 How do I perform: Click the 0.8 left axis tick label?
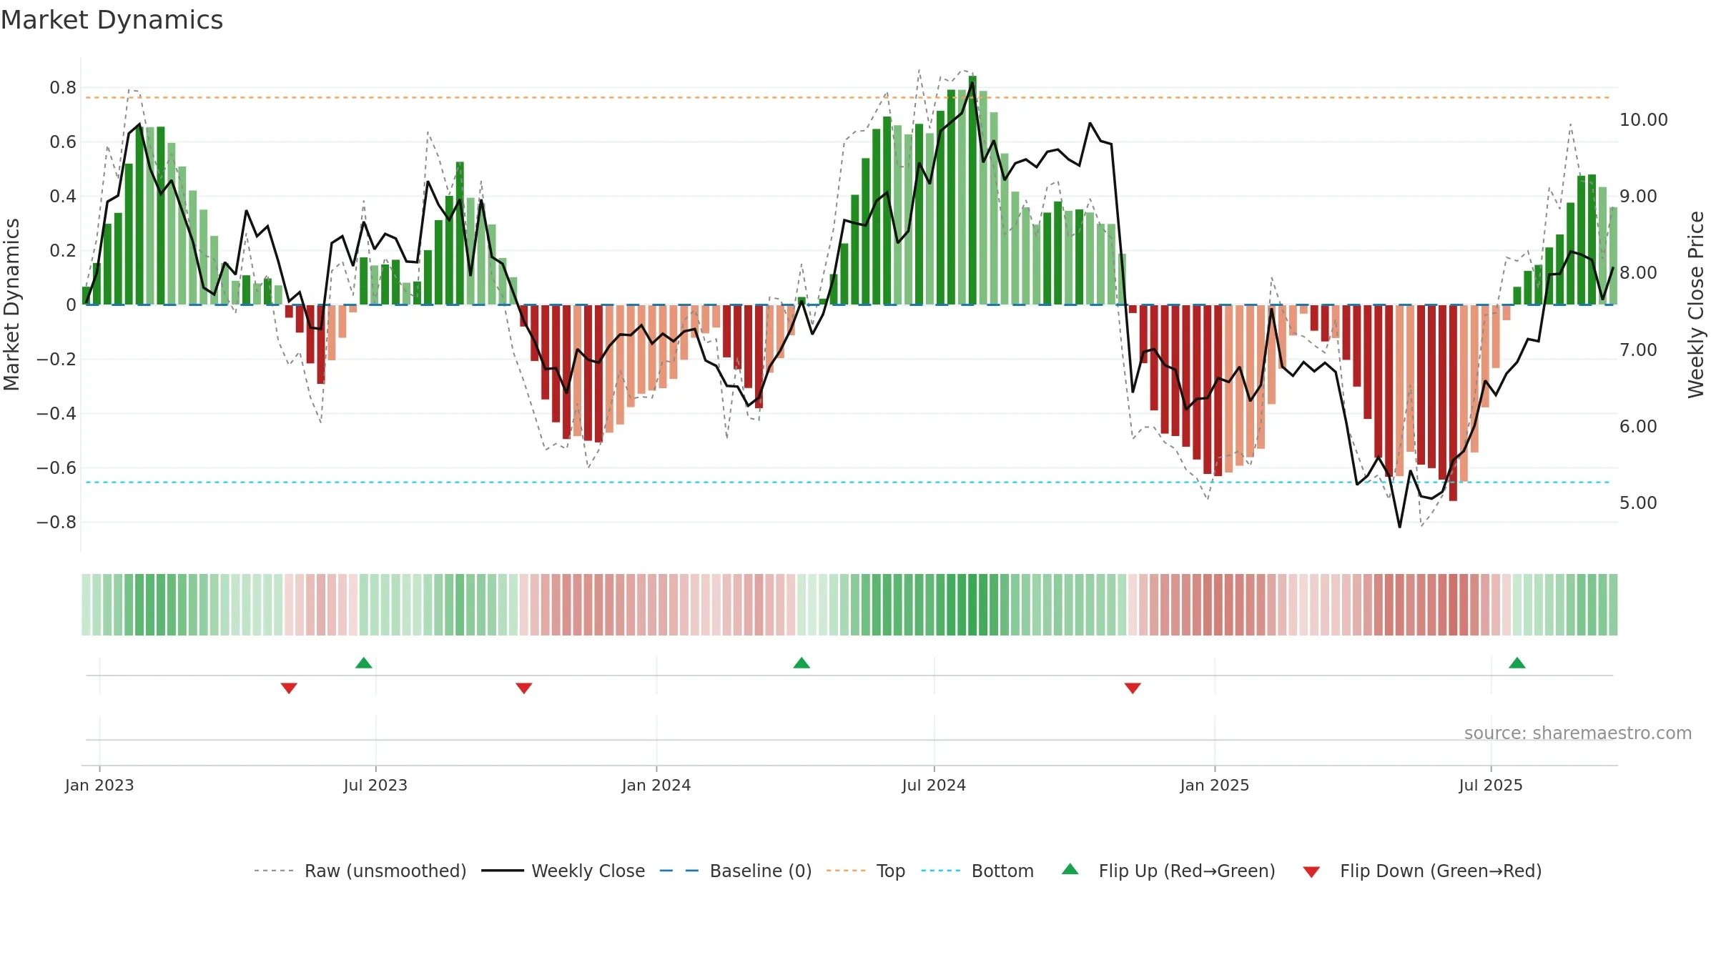click(x=63, y=88)
